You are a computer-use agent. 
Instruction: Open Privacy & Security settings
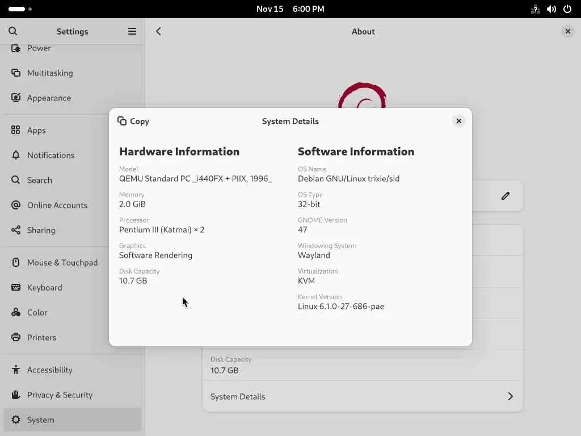73,395
